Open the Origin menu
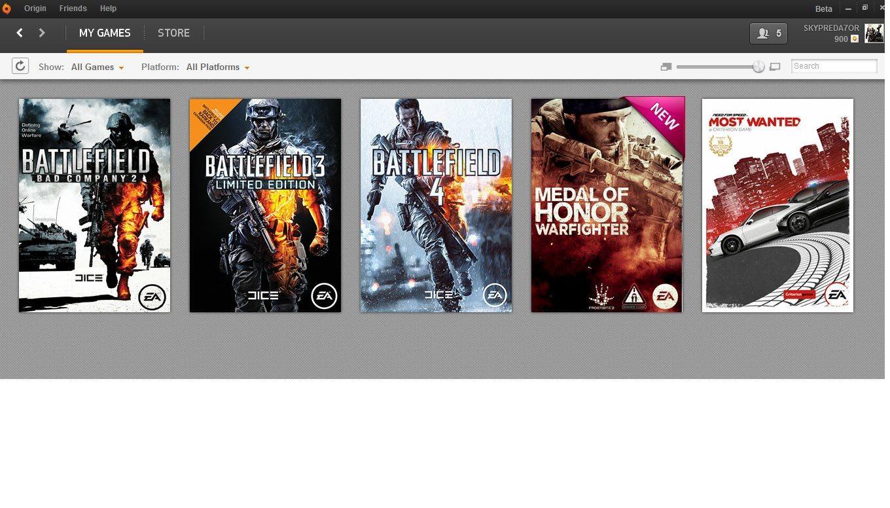The image size is (890, 508). pos(35,9)
